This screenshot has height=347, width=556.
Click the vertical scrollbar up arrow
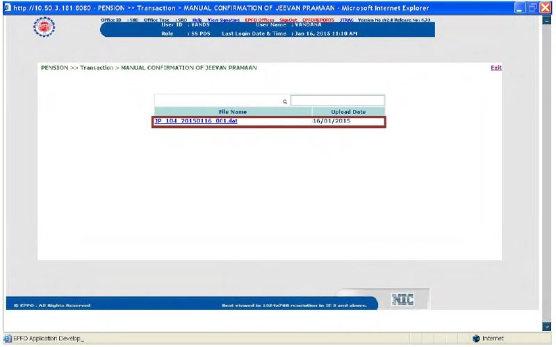pyautogui.click(x=546, y=20)
